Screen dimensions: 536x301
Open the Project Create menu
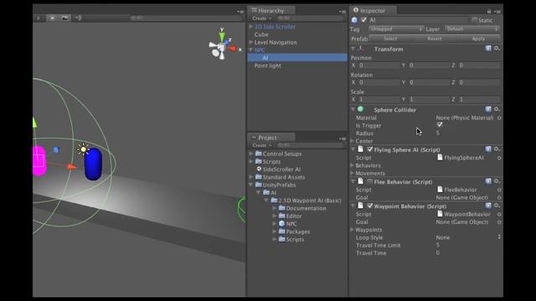261,145
